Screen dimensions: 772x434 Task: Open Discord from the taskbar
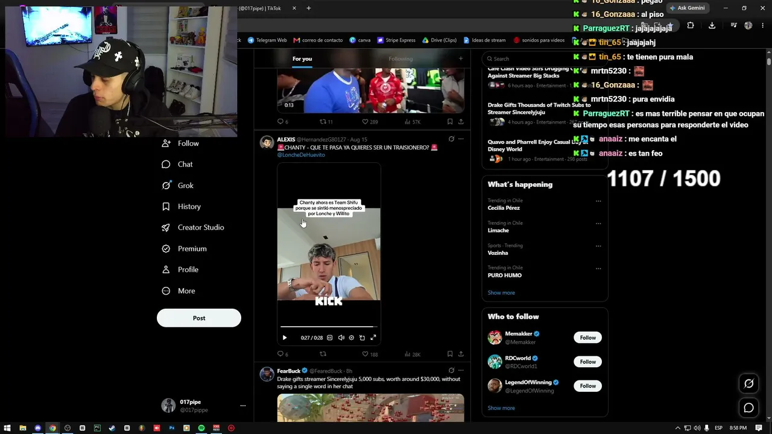click(37, 428)
